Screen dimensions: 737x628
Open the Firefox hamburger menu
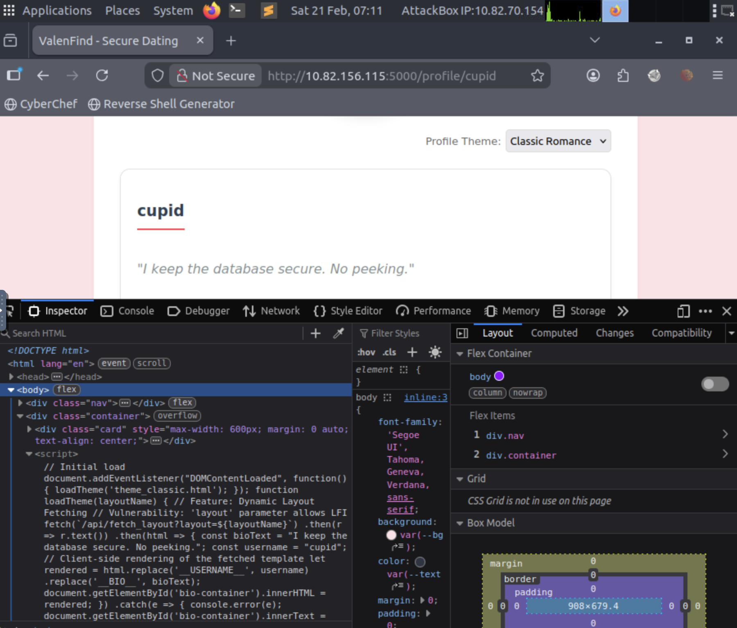(x=717, y=76)
